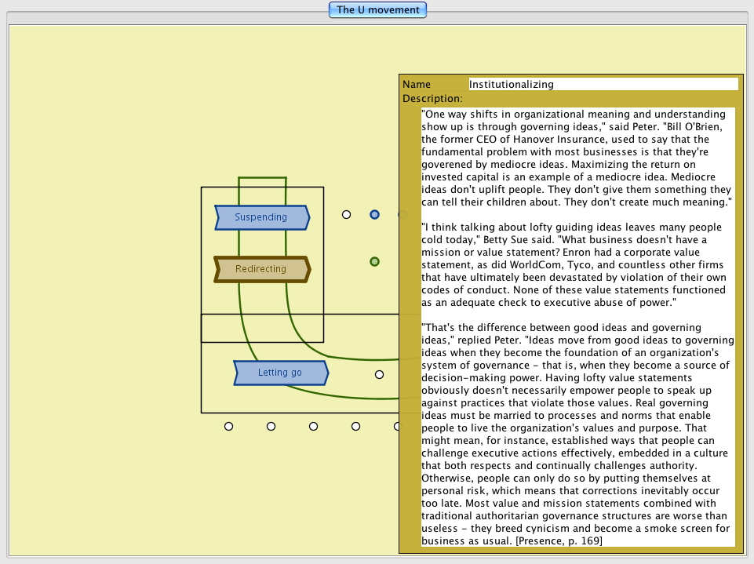Screen dimensions: 754x564
Task: Click the green-filled circle beside Redirecting
Action: pyautogui.click(x=375, y=261)
